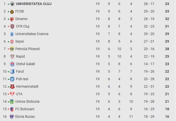Image resolution: width=176 pixels, height=121 pixels.
Task: Select Universitatea Cluj points value 33
Action: [x=167, y=4]
